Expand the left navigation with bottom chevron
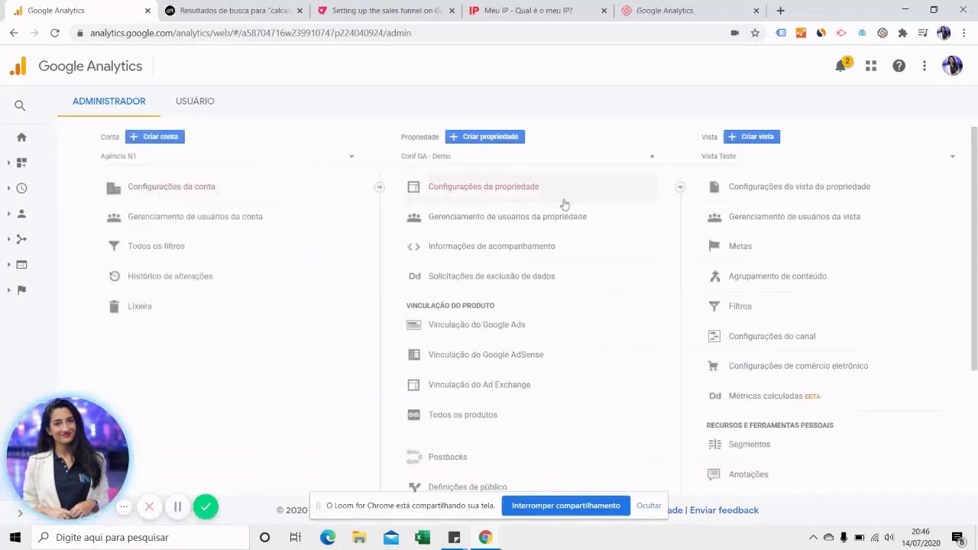The height and width of the screenshot is (550, 978). tap(20, 513)
